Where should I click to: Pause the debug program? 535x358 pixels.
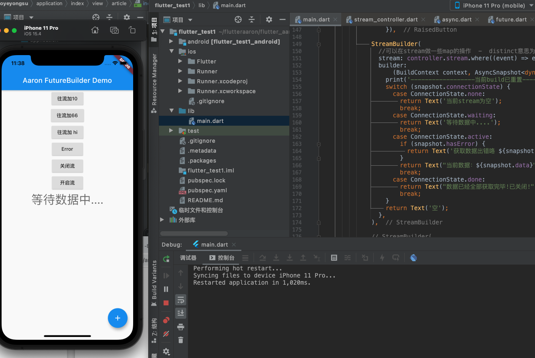click(166, 289)
